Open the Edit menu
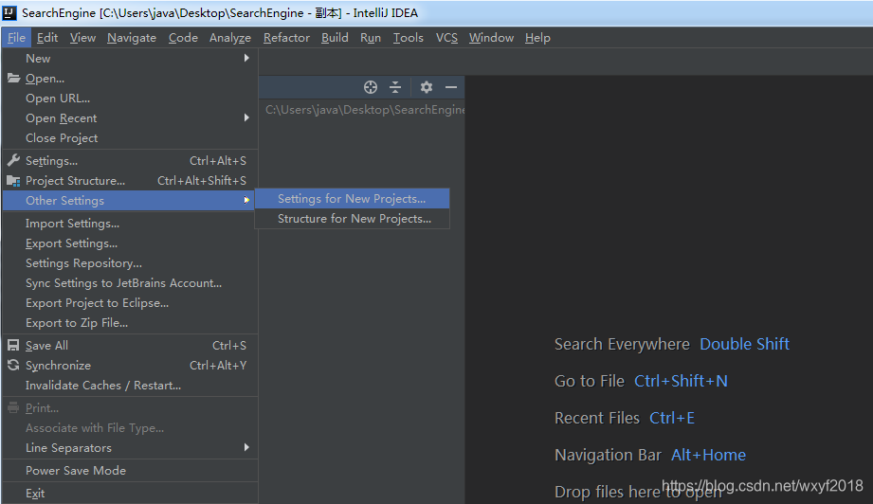The height and width of the screenshot is (504, 873). point(47,38)
